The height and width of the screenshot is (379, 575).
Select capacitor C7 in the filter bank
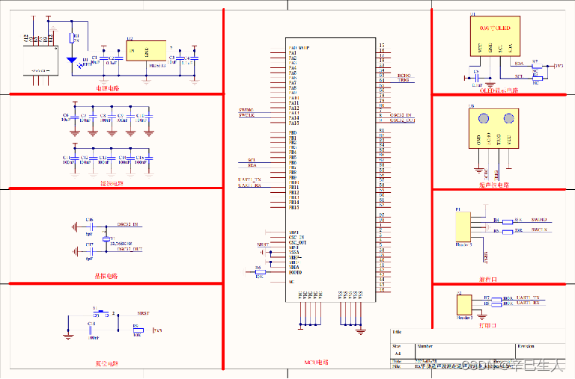[x=93, y=117]
